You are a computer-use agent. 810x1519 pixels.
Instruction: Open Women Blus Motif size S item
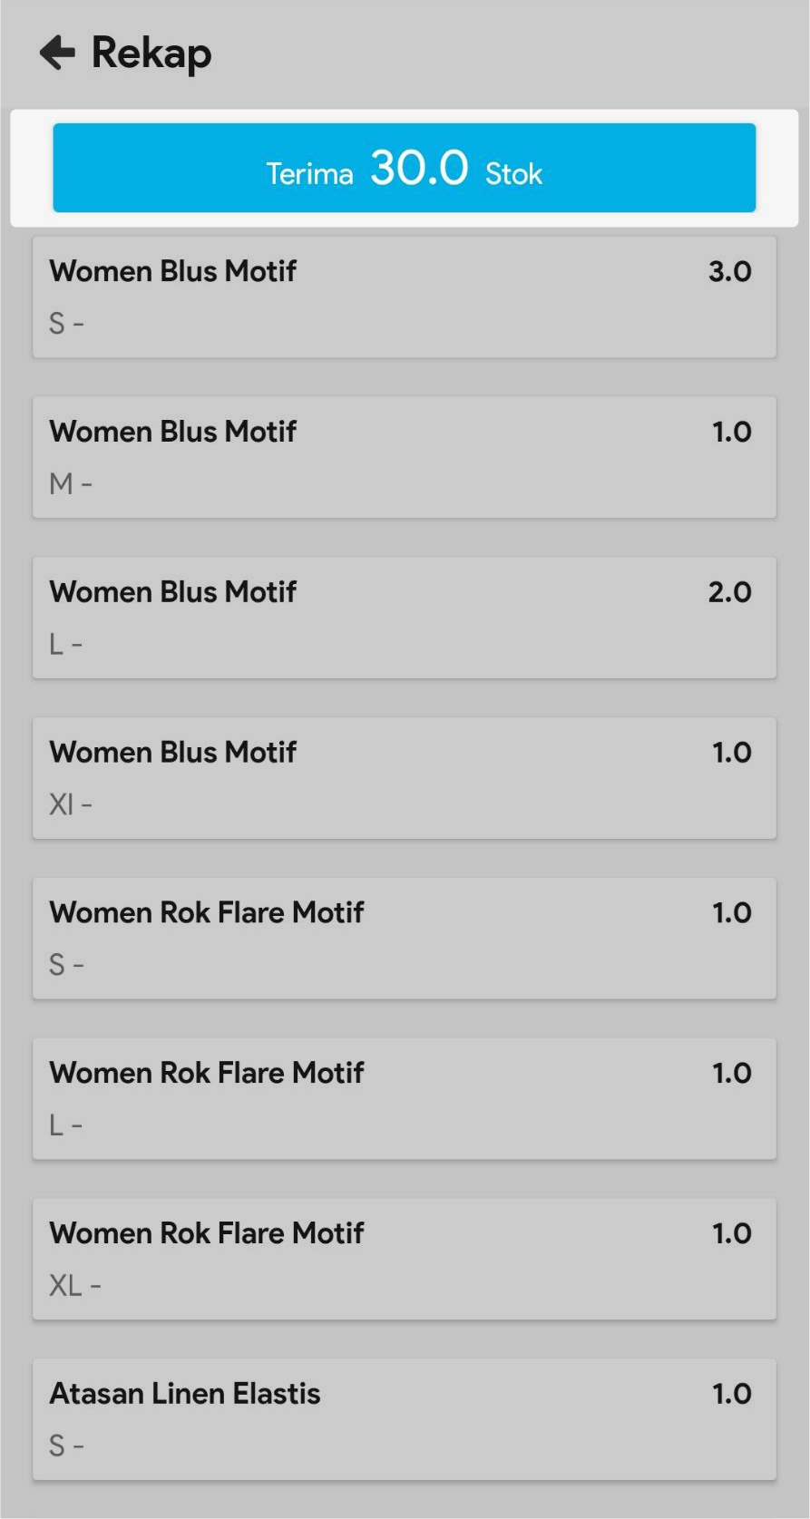click(404, 297)
